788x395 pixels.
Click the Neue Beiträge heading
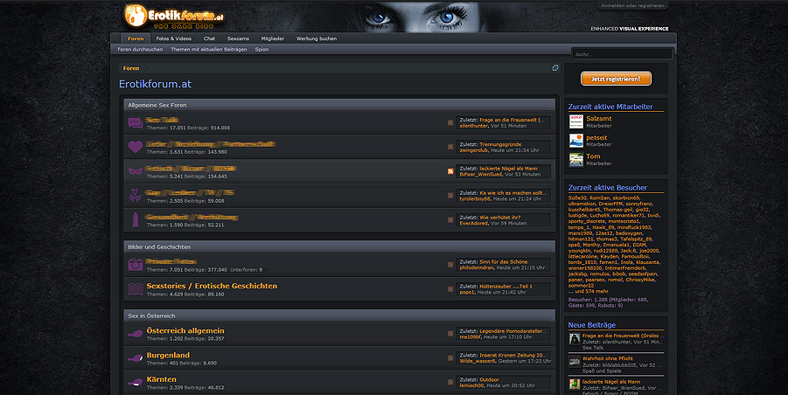(591, 325)
